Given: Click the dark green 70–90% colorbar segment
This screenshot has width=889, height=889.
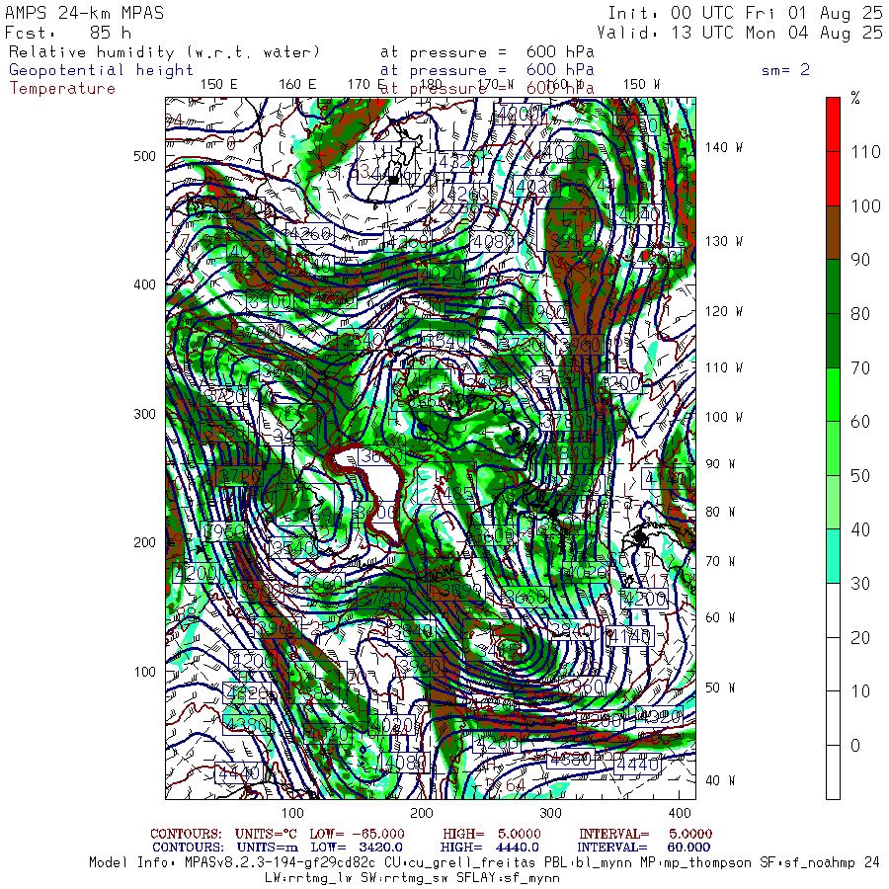Looking at the screenshot, I should pos(833,313).
